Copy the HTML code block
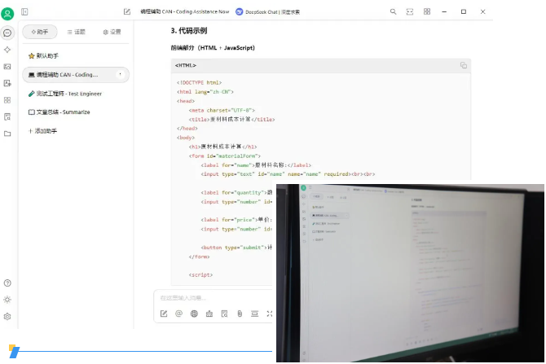 463,65
